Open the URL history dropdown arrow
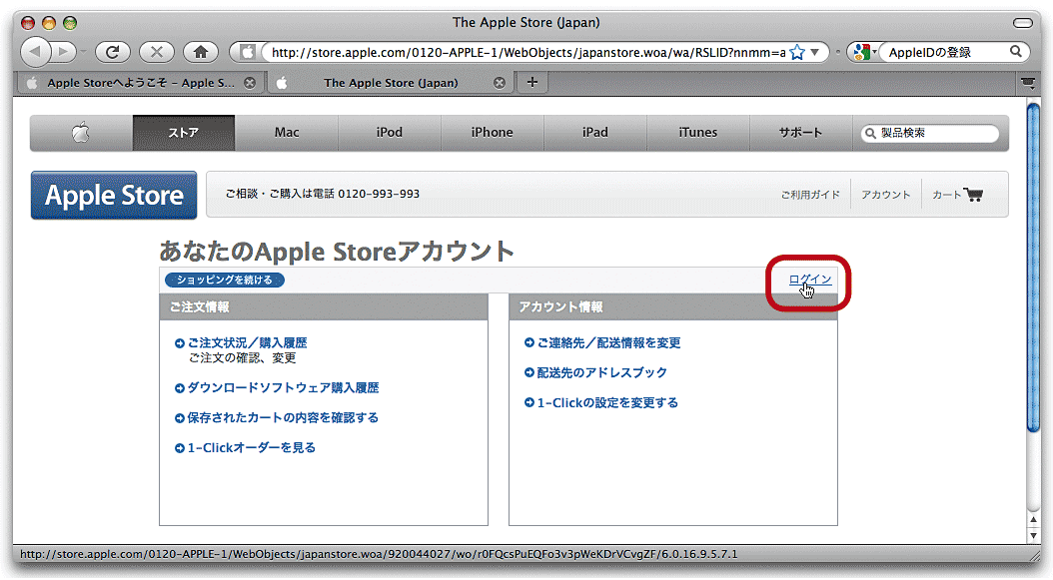 point(814,52)
